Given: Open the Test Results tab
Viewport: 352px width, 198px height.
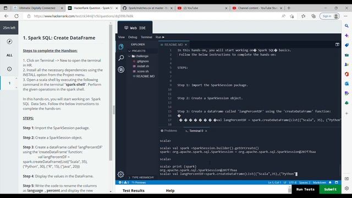Looking at the screenshot, I should coord(134,191).
